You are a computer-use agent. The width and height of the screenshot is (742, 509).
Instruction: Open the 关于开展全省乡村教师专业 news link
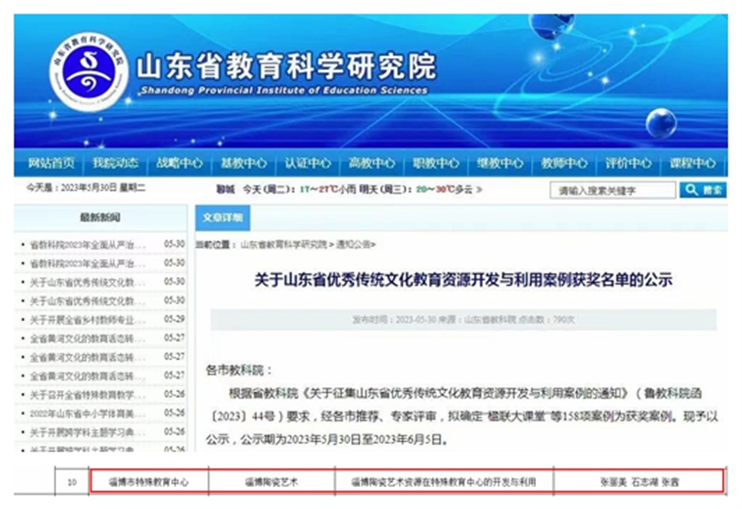tap(88, 320)
